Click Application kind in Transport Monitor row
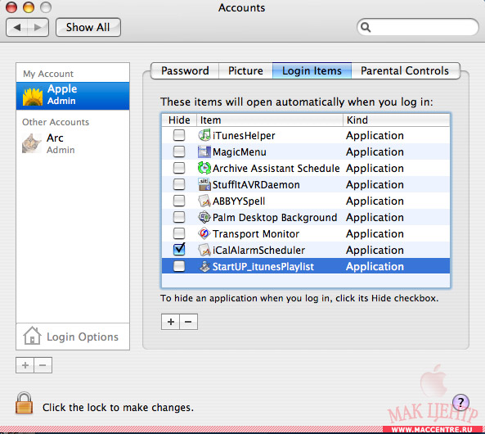 [375, 234]
